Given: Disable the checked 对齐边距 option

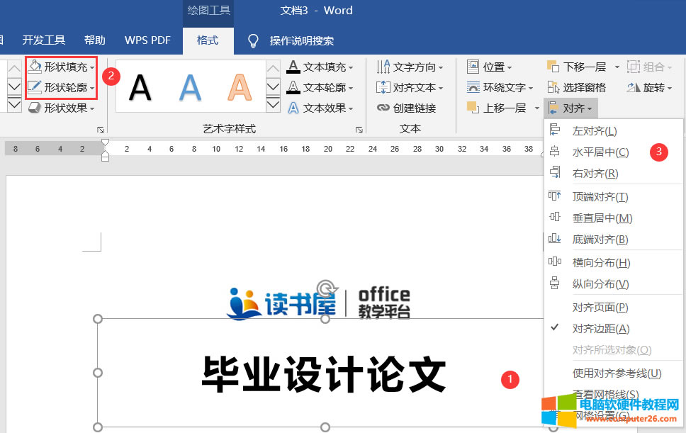Looking at the screenshot, I should click(600, 328).
